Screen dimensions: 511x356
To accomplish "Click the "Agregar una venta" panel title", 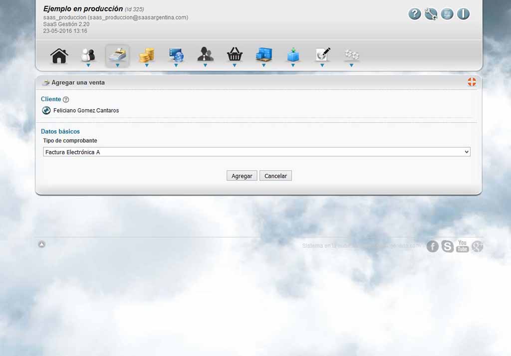I will coord(78,83).
